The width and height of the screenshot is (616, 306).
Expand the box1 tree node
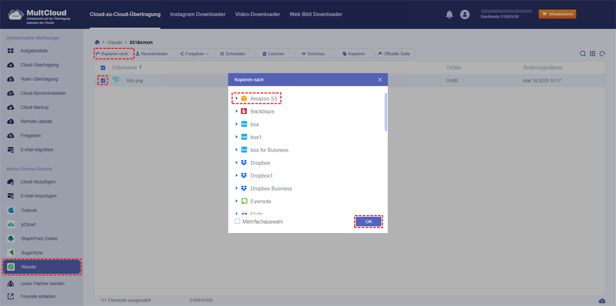point(237,137)
